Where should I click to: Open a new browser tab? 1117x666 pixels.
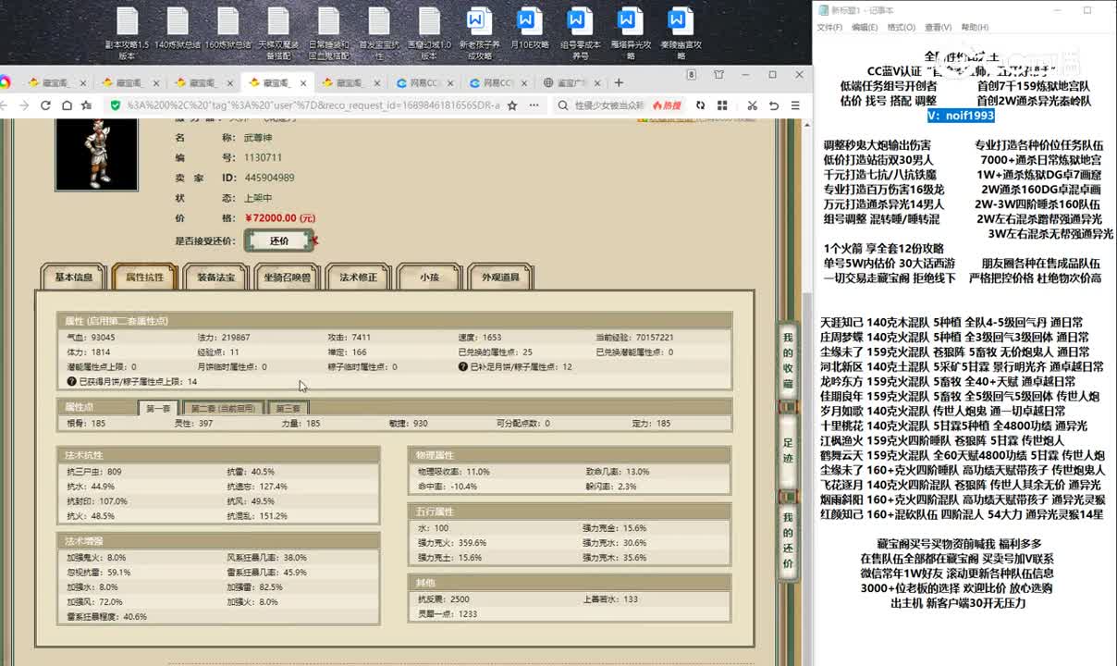pos(617,82)
